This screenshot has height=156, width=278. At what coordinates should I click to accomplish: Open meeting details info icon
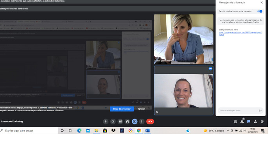(235, 122)
